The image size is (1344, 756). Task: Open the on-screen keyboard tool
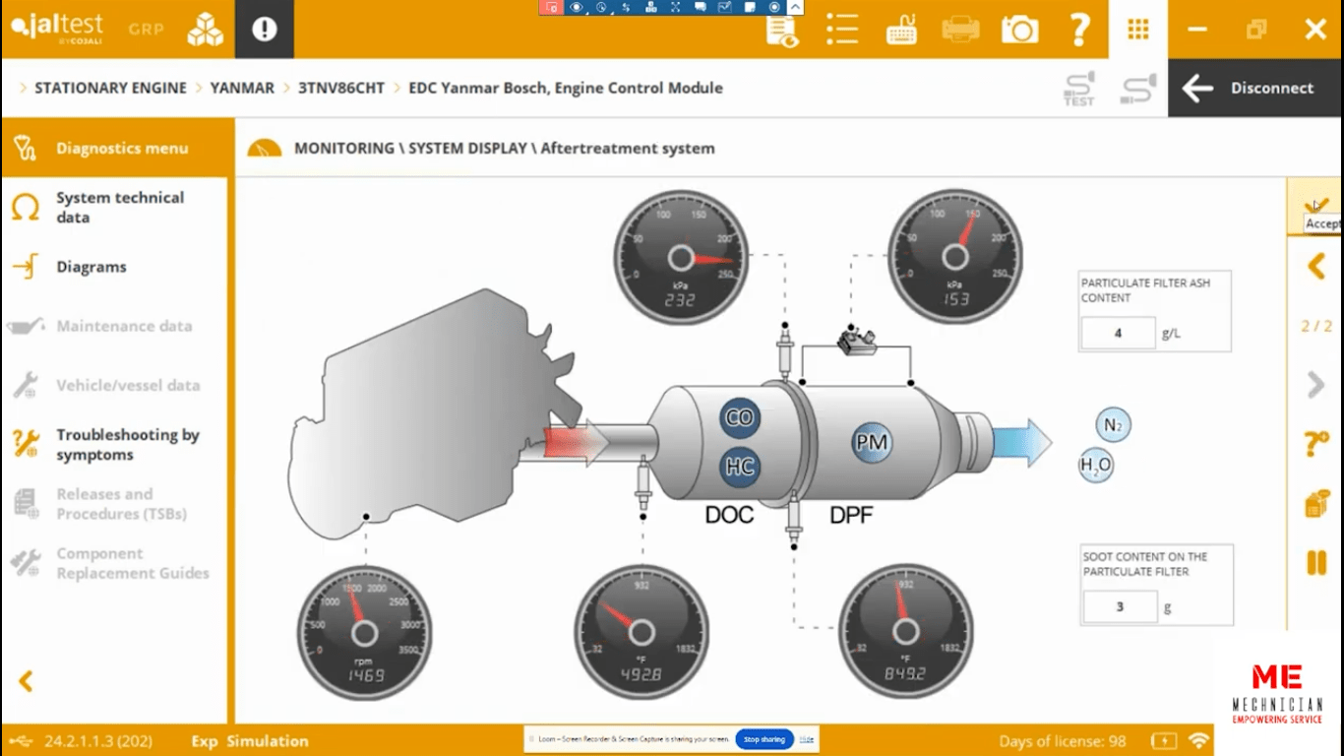pos(901,30)
